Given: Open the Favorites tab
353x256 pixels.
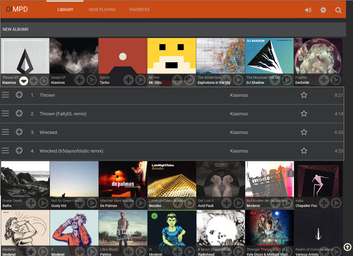Looking at the screenshot, I should pyautogui.click(x=139, y=10).
